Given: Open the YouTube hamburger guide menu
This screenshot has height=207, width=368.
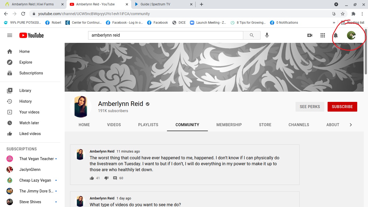Looking at the screenshot, I should click(x=10, y=35).
